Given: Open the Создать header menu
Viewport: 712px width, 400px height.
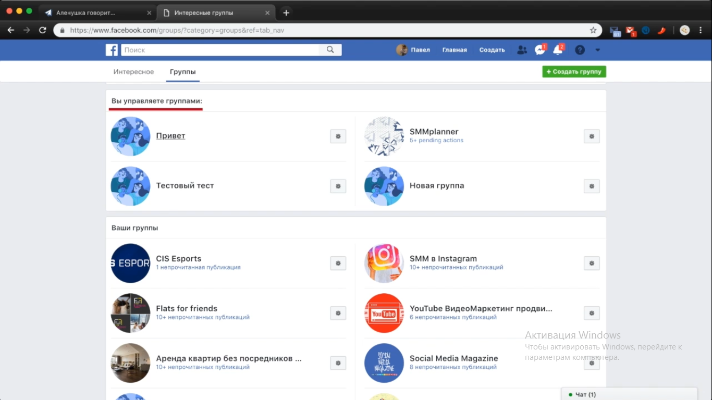Looking at the screenshot, I should click(x=492, y=50).
